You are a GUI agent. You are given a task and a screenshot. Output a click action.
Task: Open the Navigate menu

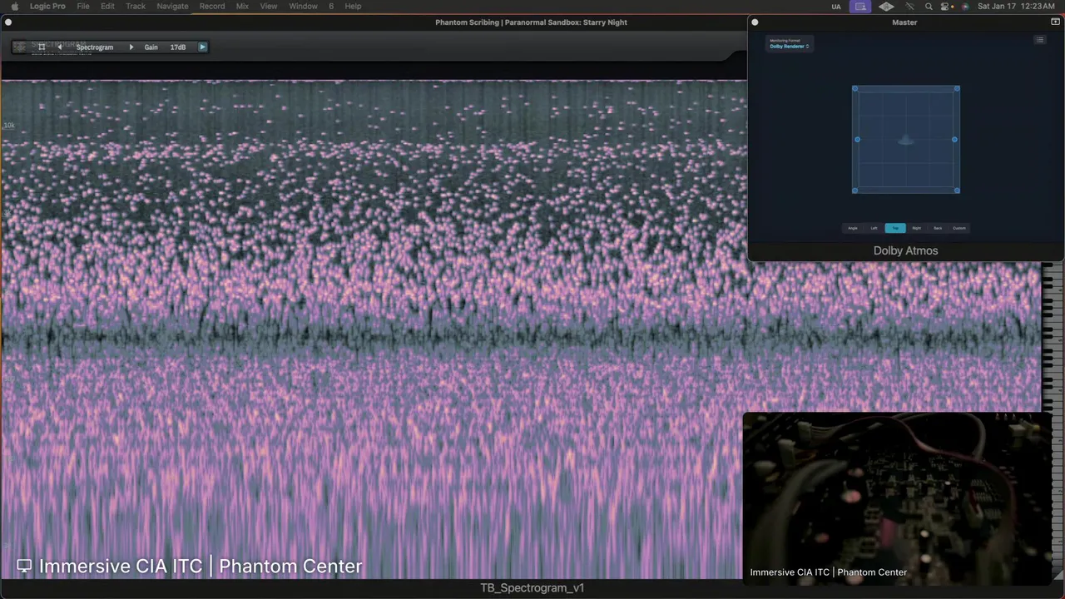[x=172, y=6]
